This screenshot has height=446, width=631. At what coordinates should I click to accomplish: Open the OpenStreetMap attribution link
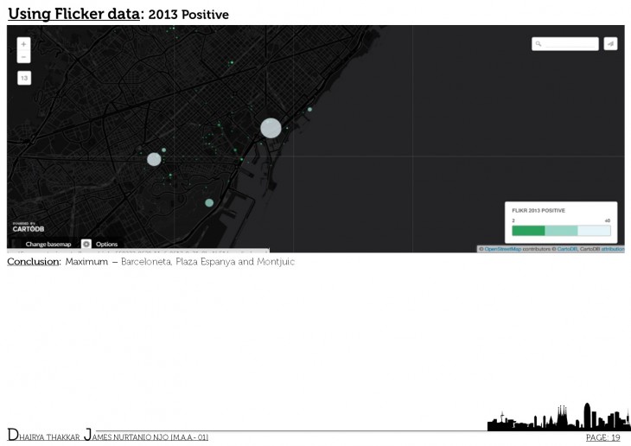tap(502, 249)
